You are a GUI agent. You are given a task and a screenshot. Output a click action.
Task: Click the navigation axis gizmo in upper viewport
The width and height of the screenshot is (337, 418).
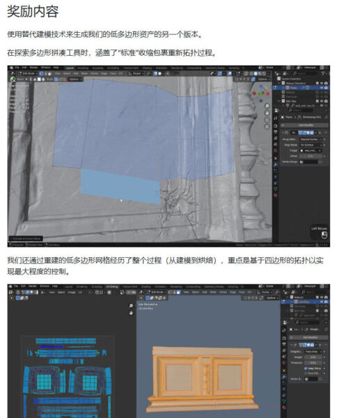tap(261, 93)
